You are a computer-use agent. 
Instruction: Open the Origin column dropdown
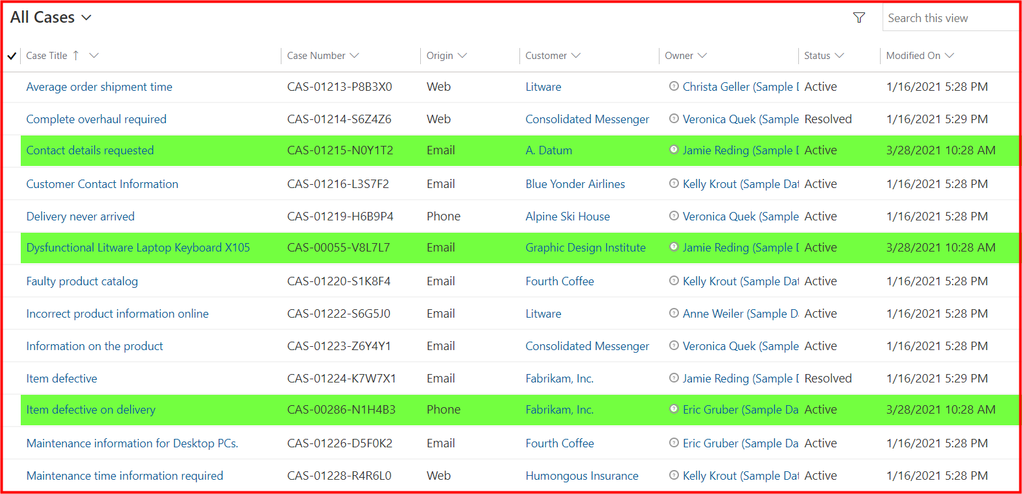(462, 56)
